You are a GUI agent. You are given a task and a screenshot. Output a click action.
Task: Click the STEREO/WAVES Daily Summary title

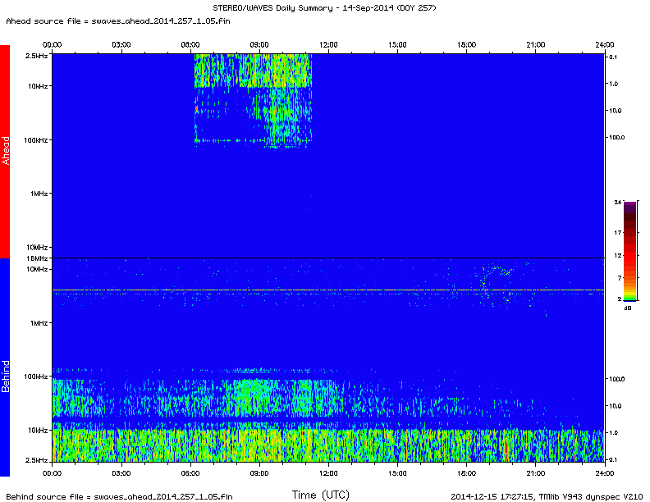coord(324,8)
